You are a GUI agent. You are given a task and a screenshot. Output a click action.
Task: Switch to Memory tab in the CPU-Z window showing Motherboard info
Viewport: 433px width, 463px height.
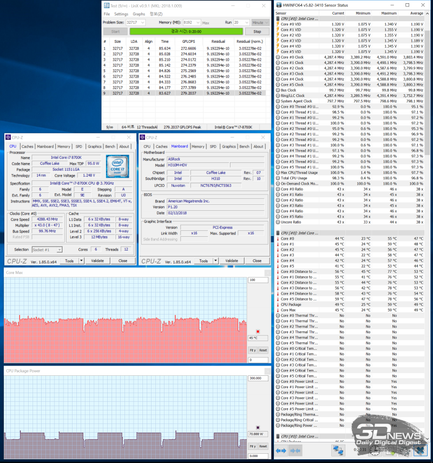(x=198, y=146)
